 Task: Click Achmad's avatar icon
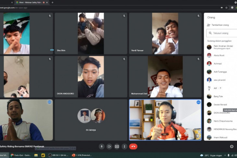tap(209, 64)
